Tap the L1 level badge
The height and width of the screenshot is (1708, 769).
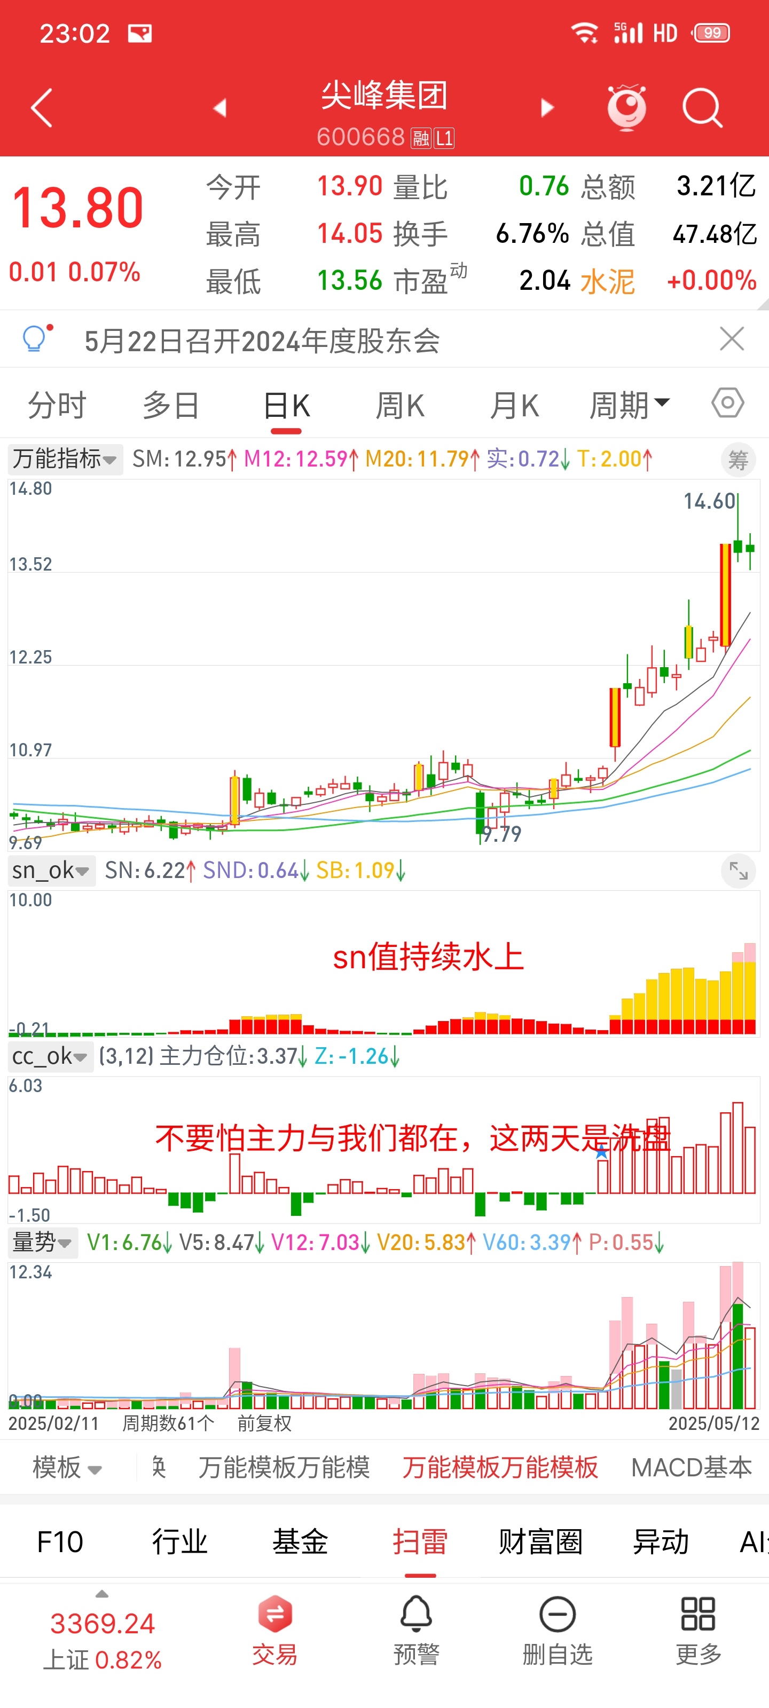coord(444,138)
